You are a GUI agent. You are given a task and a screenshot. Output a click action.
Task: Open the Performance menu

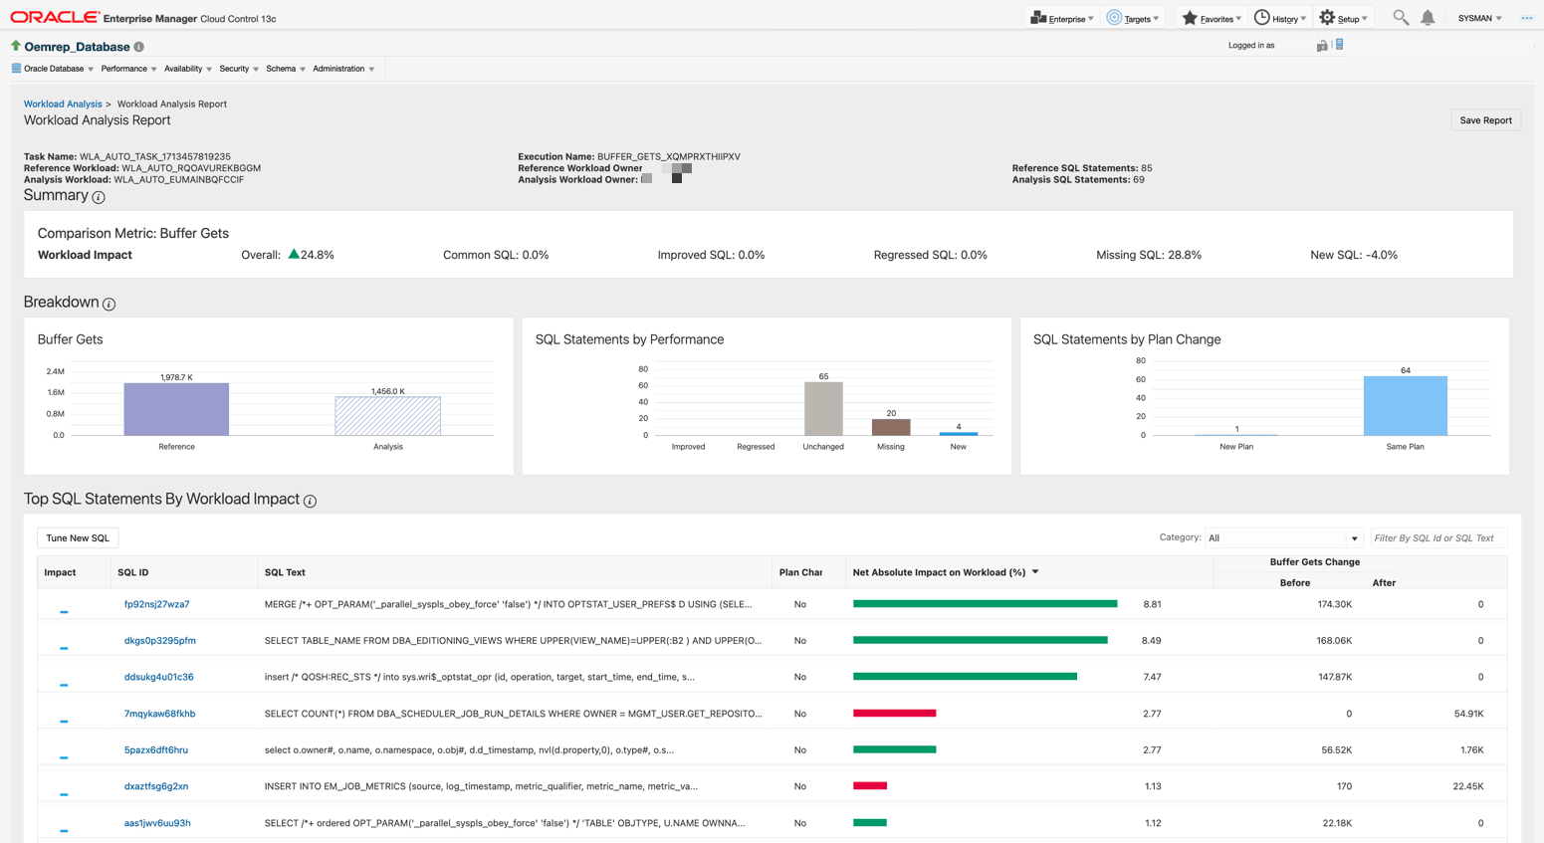128,69
